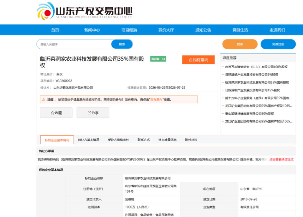Click establishment date 2018-09-28
This screenshot has width=303, height=217.
(249, 199)
